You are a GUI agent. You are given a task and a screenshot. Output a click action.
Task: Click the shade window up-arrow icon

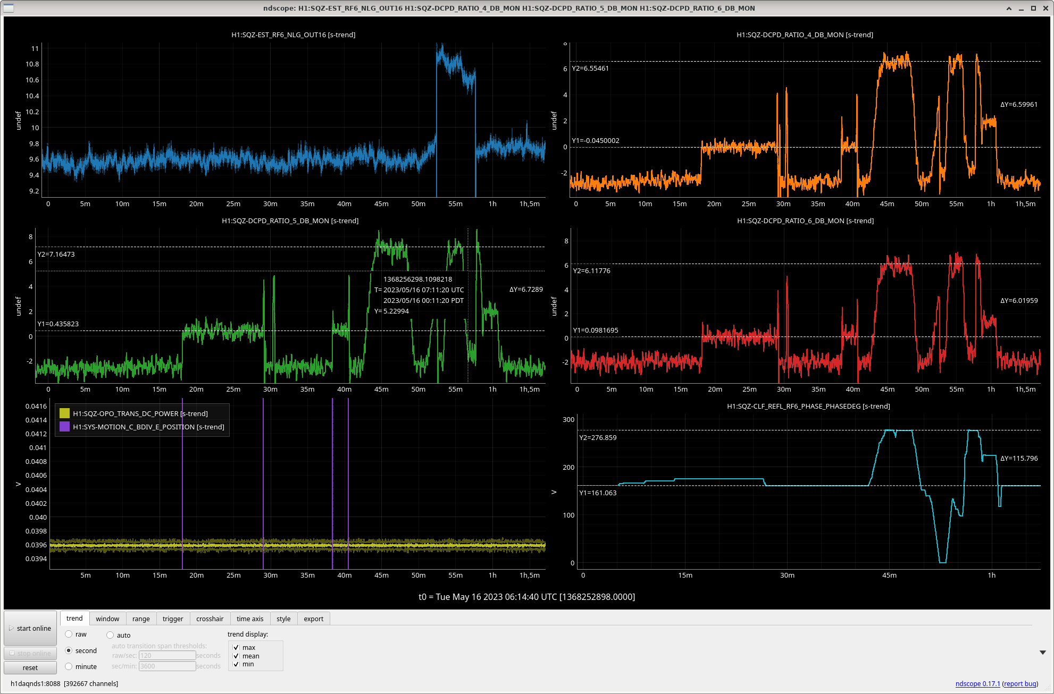pos(1009,9)
